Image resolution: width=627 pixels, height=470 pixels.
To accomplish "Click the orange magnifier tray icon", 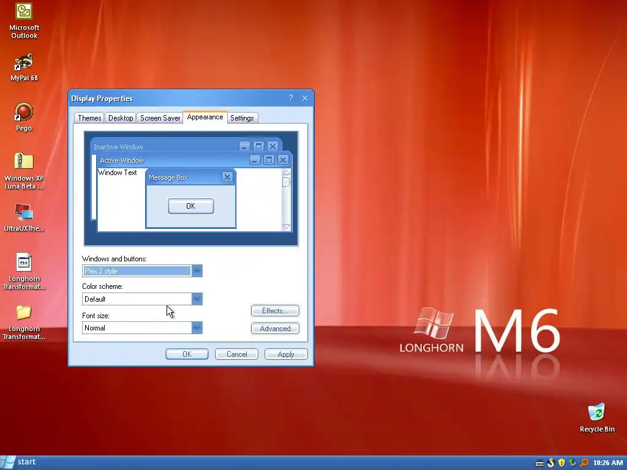I will [584, 463].
